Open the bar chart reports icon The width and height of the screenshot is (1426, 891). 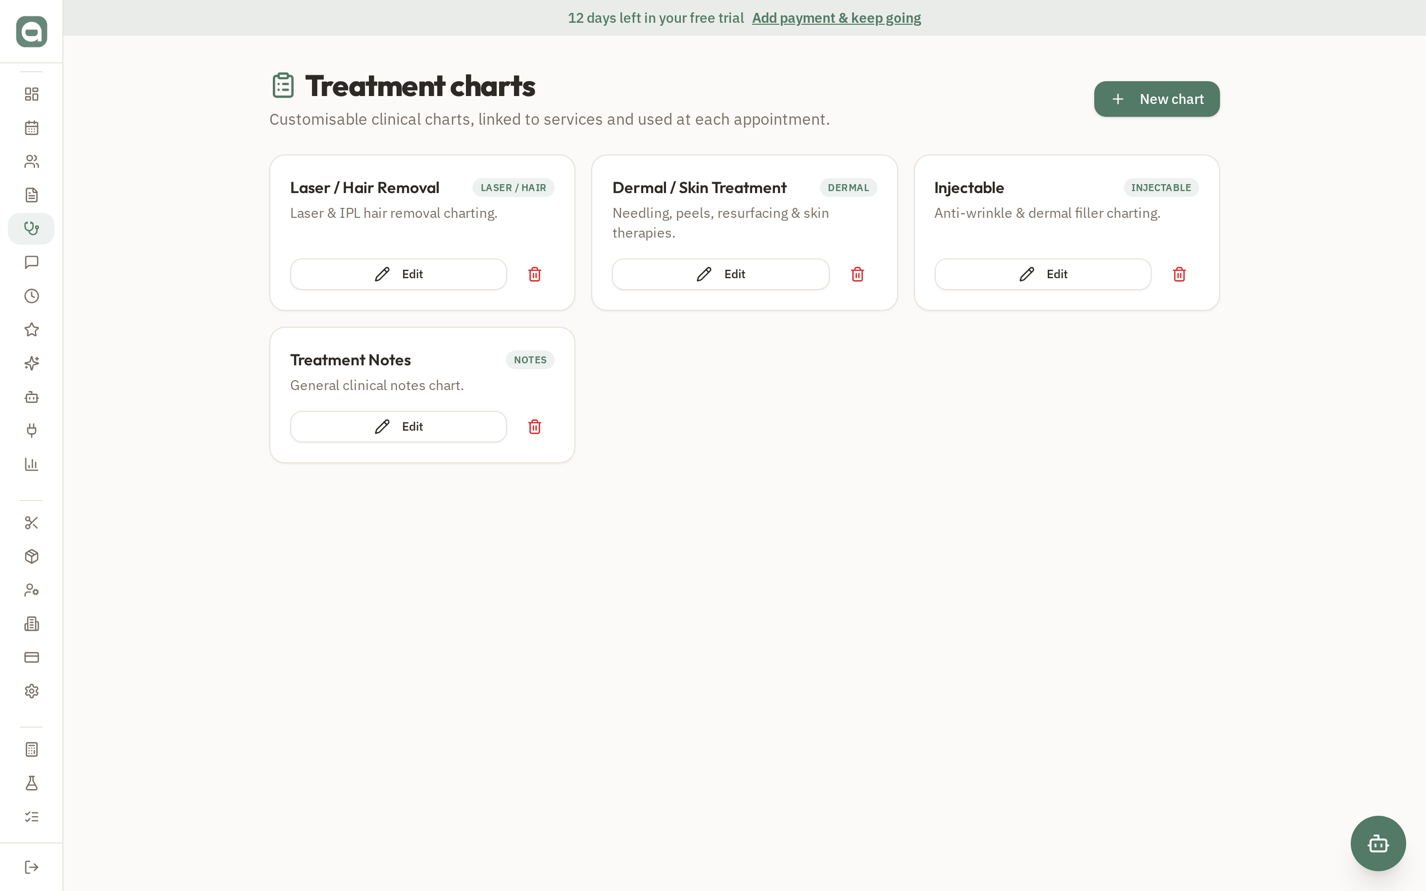coord(31,464)
